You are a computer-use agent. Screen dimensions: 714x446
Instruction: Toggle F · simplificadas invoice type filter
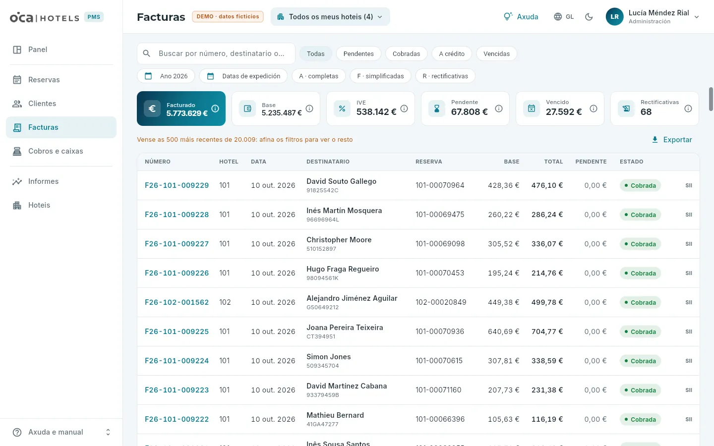coord(380,76)
